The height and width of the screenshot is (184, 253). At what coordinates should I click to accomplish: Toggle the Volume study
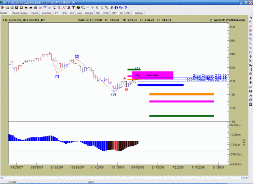point(34,13)
